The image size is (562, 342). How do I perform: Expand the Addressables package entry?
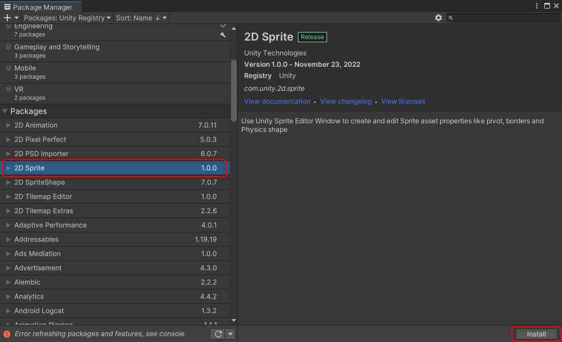9,239
